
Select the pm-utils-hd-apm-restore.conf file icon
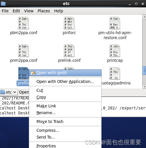[x=115, y=23]
